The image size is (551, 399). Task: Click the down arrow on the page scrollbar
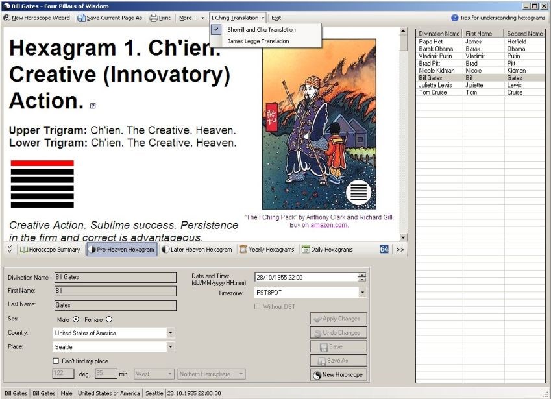click(403, 237)
